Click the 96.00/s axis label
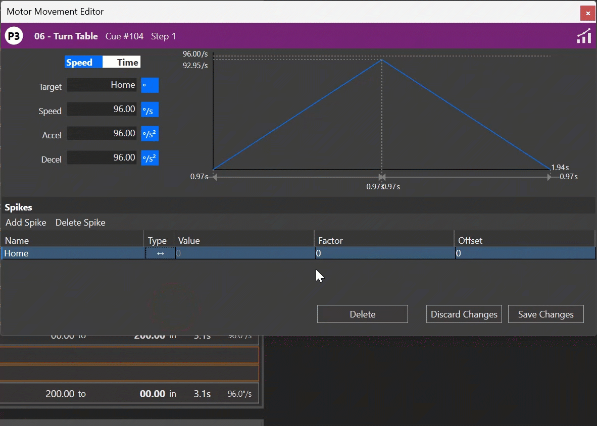This screenshot has width=597, height=426. coord(195,54)
